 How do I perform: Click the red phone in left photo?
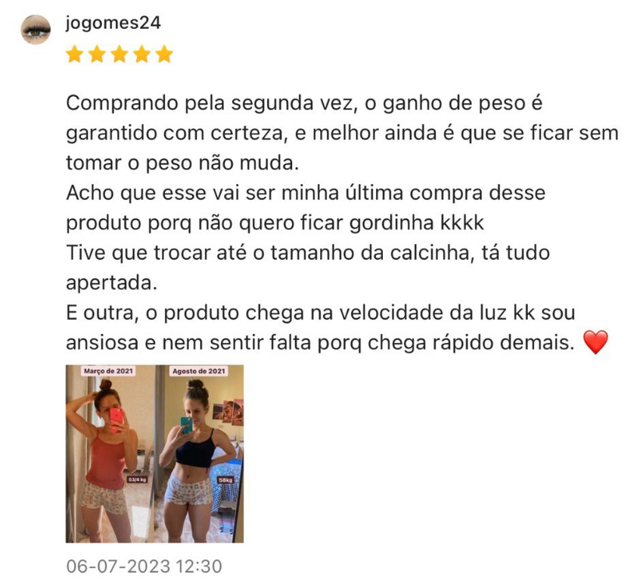point(116,420)
